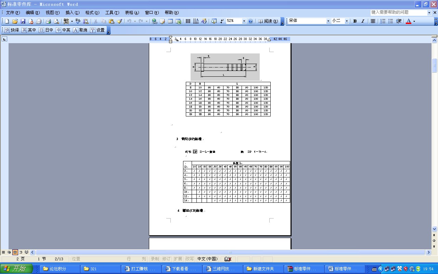Open the 视图(V) menu

[53, 13]
